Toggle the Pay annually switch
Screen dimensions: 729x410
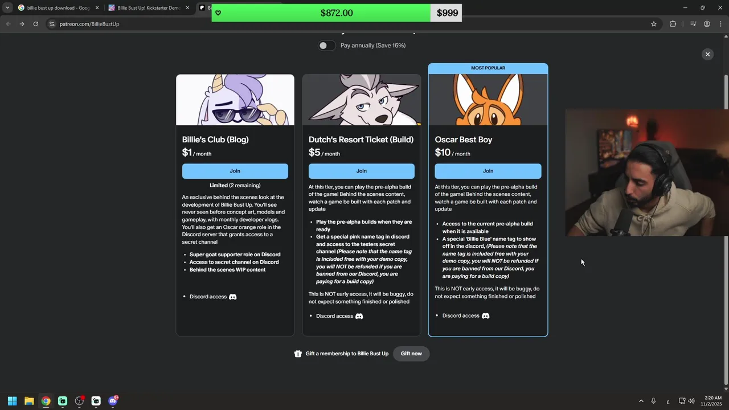[x=326, y=46]
